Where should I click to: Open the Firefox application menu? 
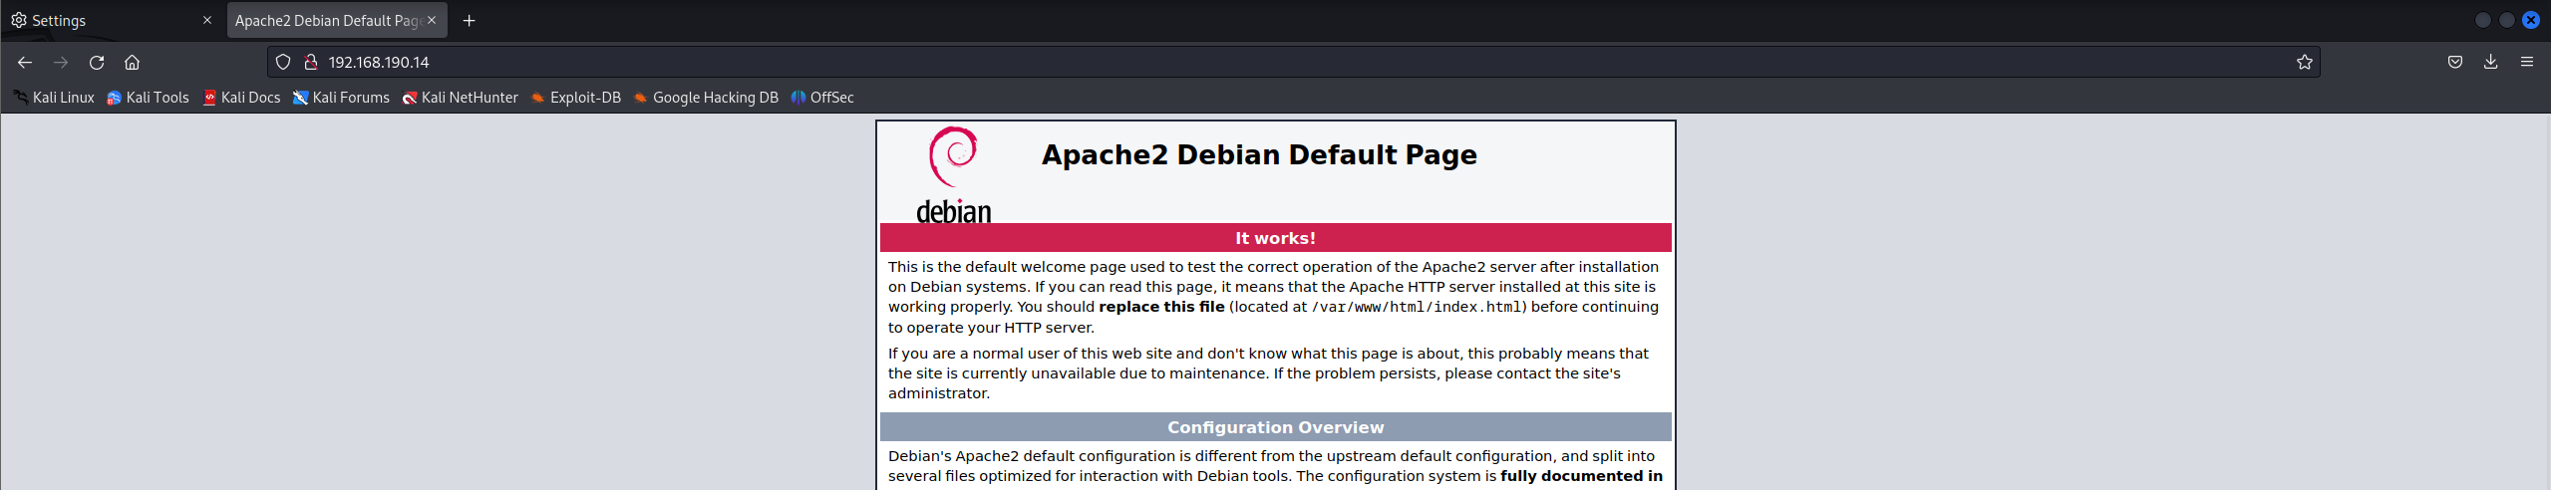click(x=2526, y=62)
